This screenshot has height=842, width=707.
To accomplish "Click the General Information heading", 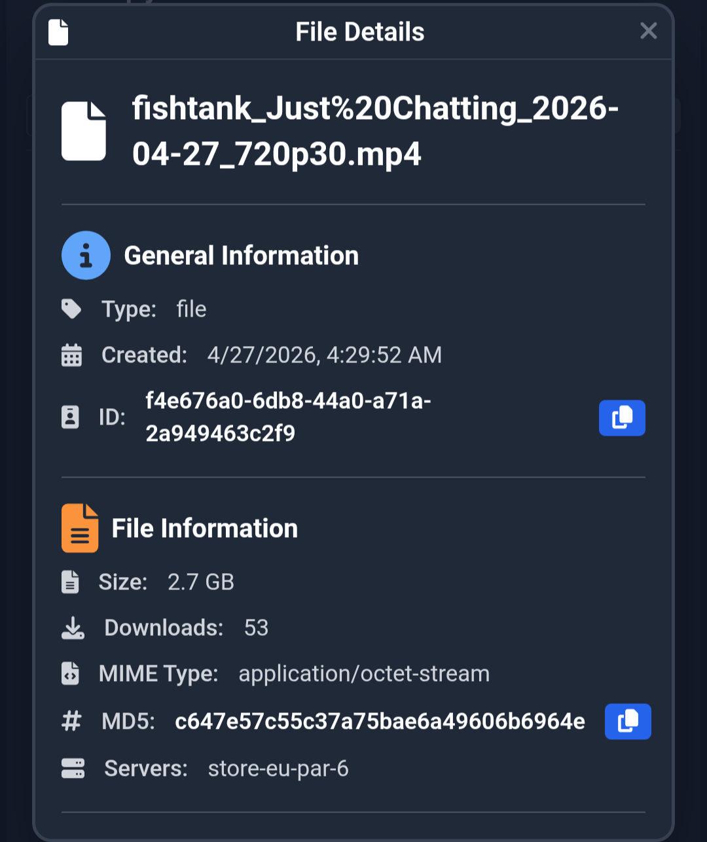I will pyautogui.click(x=242, y=255).
